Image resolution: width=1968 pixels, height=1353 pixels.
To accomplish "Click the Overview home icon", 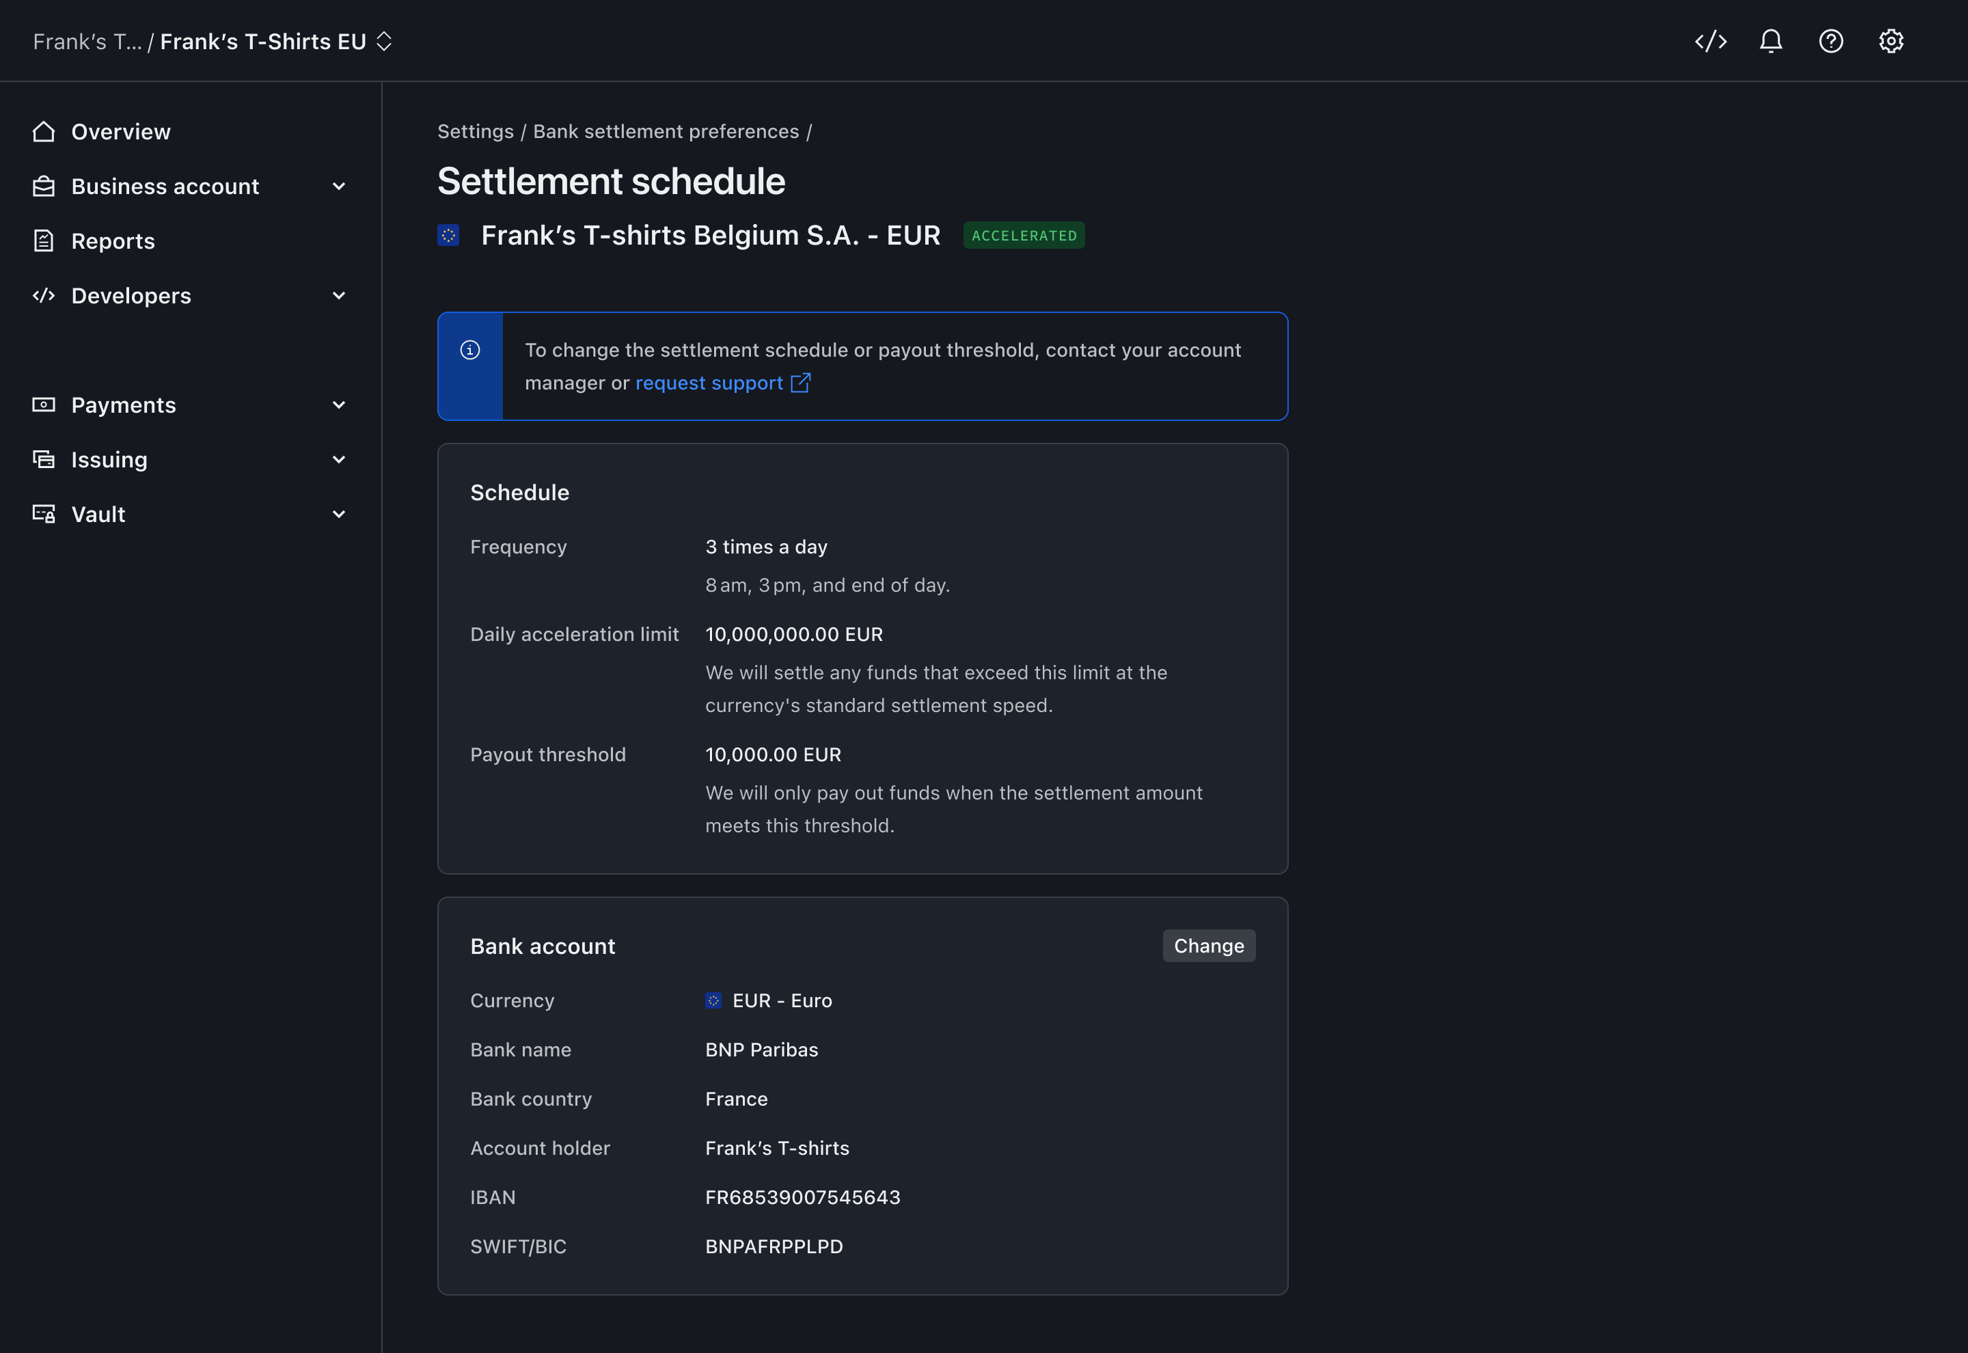I will [43, 131].
